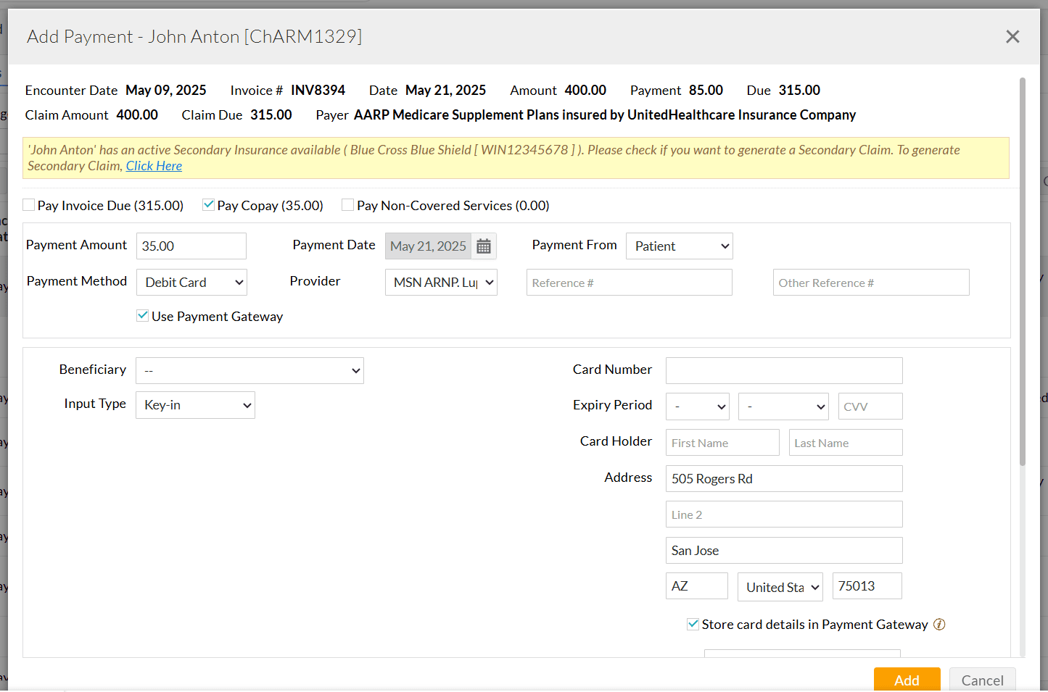The height and width of the screenshot is (692, 1048).
Task: Click the info icon beside Store card details
Action: tap(939, 624)
